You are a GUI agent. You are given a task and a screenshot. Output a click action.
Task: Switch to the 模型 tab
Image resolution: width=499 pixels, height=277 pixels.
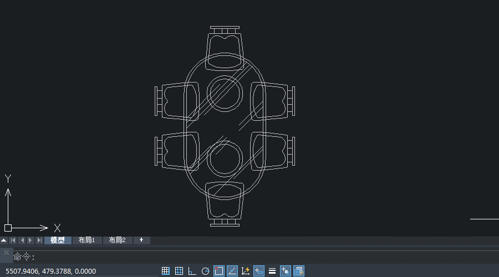tap(58, 240)
